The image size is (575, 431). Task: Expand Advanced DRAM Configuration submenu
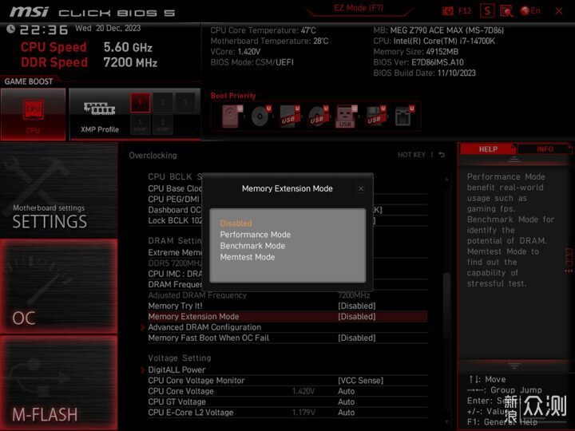[x=204, y=327]
